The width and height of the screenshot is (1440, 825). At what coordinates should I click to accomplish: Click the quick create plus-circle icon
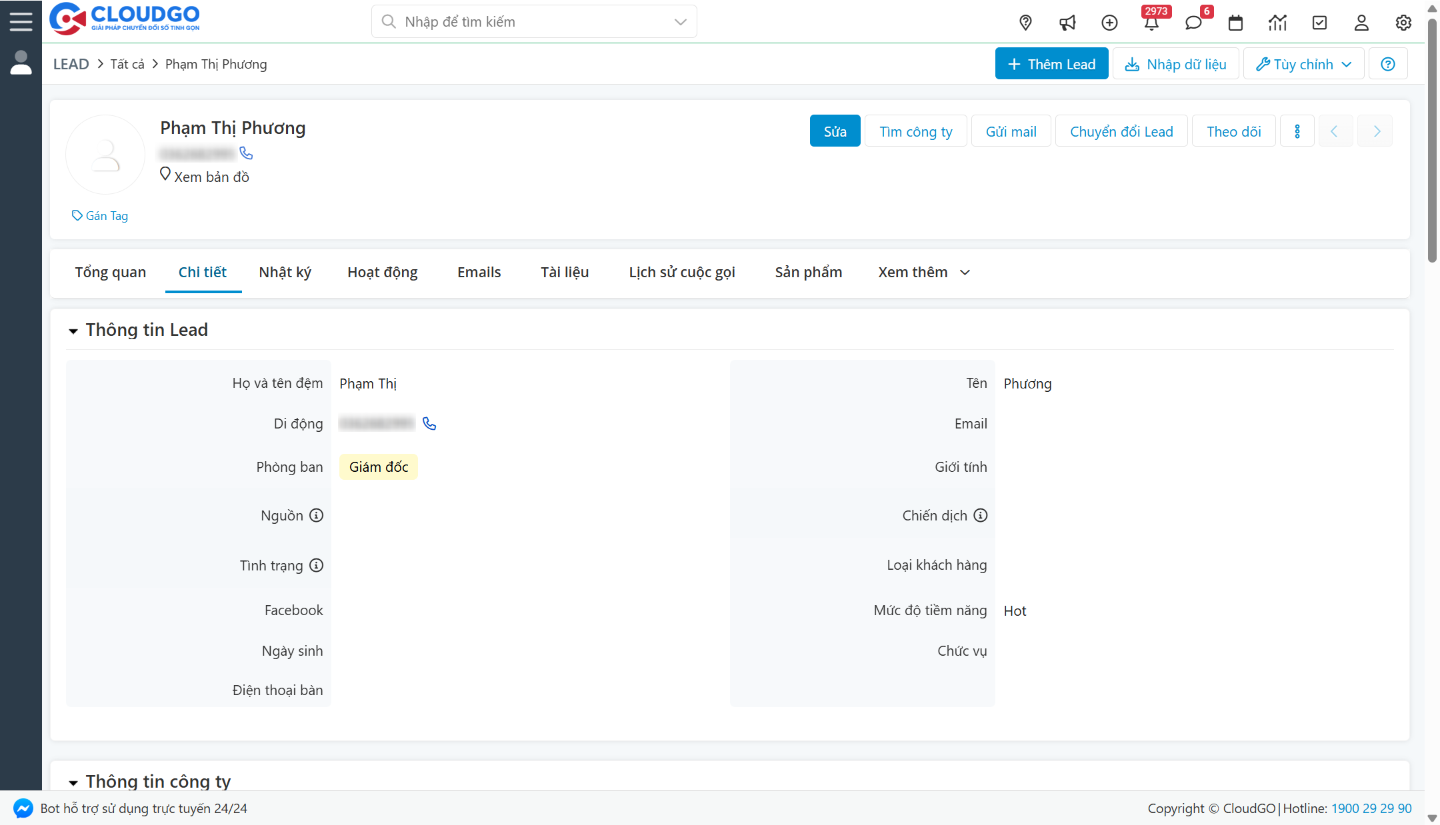pos(1109,23)
